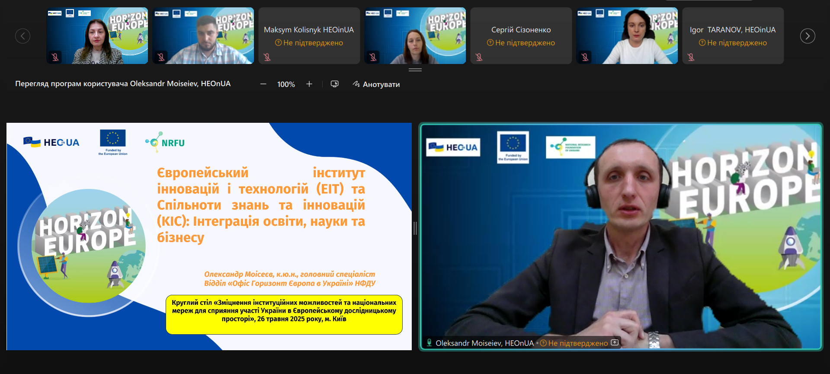Show next participants with right arrow
This screenshot has width=830, height=374.
coord(807,36)
